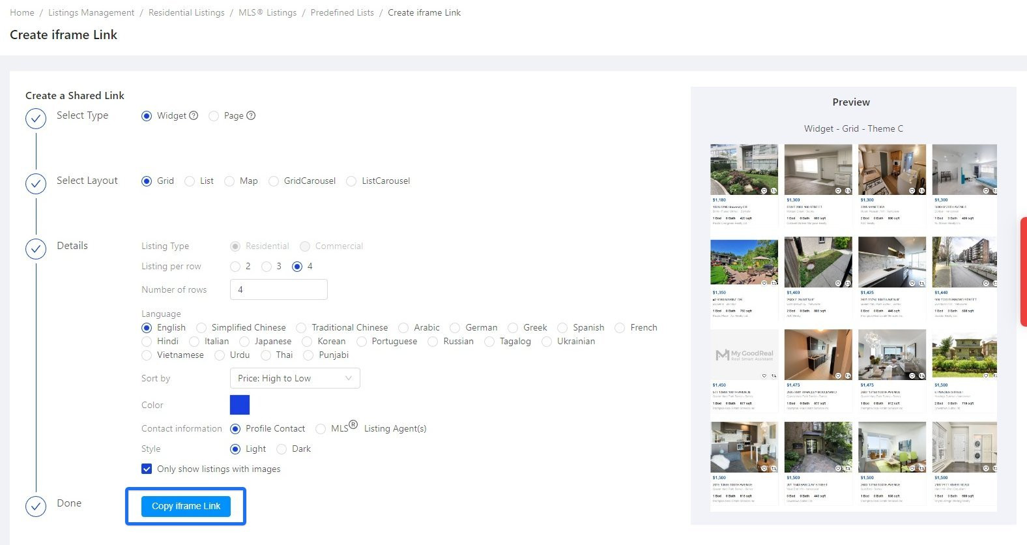1027x545 pixels.
Task: Click the Copy iframe Link button
Action: click(x=186, y=507)
